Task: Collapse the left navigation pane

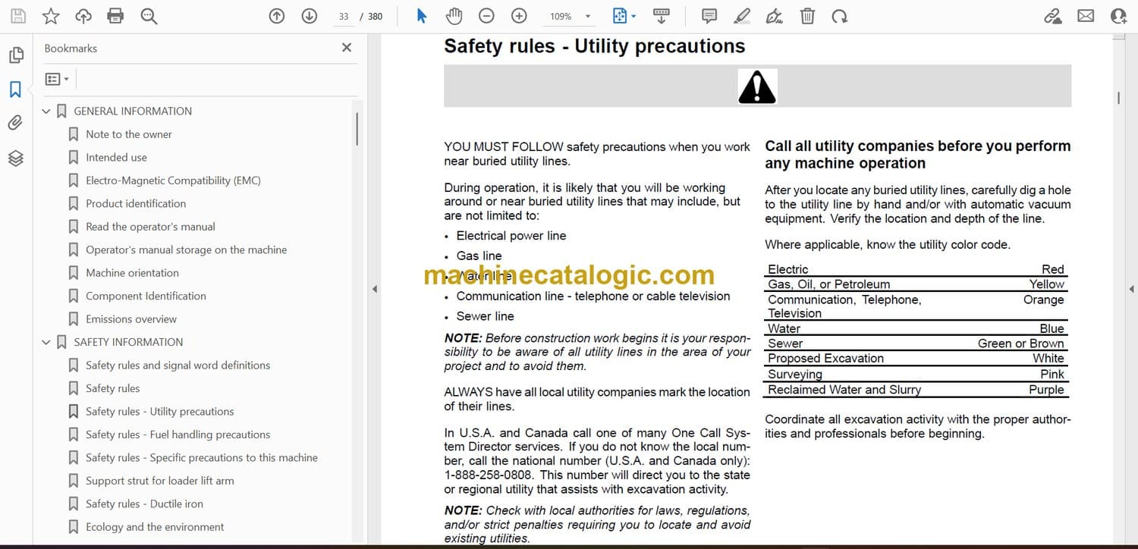Action: click(x=373, y=289)
